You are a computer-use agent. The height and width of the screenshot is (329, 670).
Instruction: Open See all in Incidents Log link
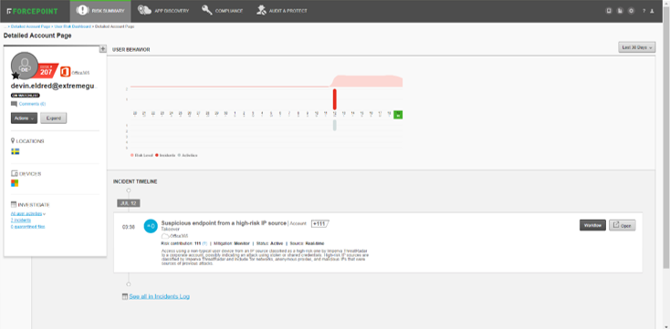(x=160, y=296)
